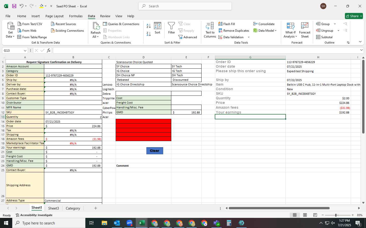Click zoom in plus button

pos(353,215)
